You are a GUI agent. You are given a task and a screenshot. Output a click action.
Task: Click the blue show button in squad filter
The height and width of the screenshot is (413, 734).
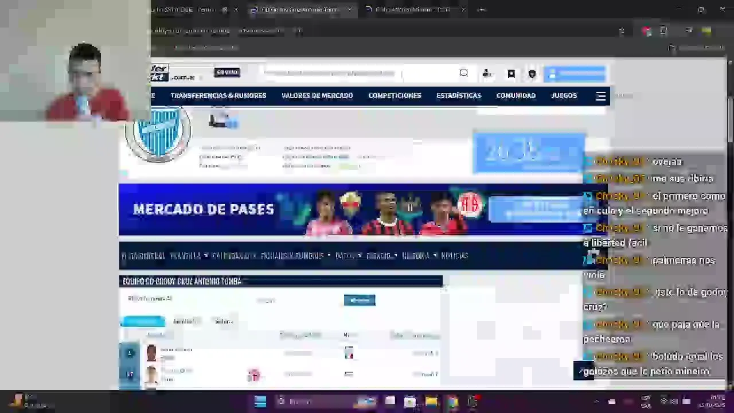pyautogui.click(x=360, y=300)
